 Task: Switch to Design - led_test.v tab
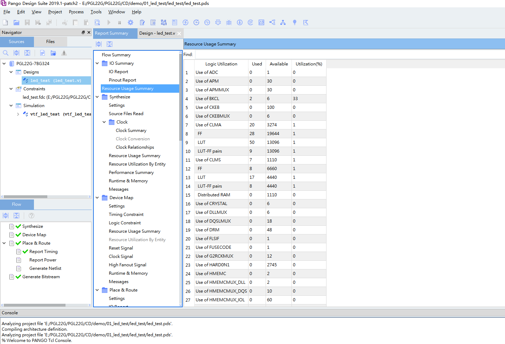click(157, 33)
